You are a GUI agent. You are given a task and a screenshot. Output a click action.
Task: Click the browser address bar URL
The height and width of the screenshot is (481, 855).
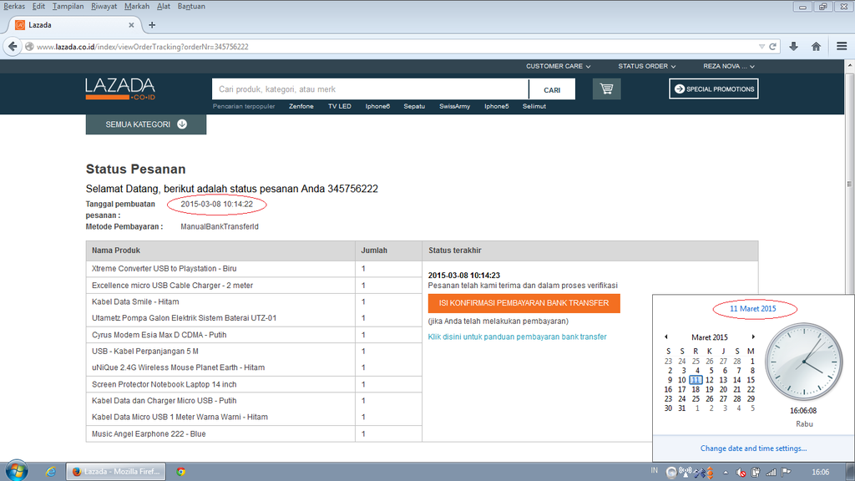142,47
